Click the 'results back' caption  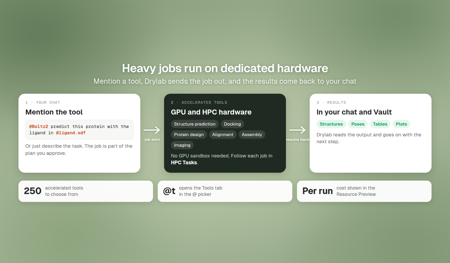click(298, 140)
